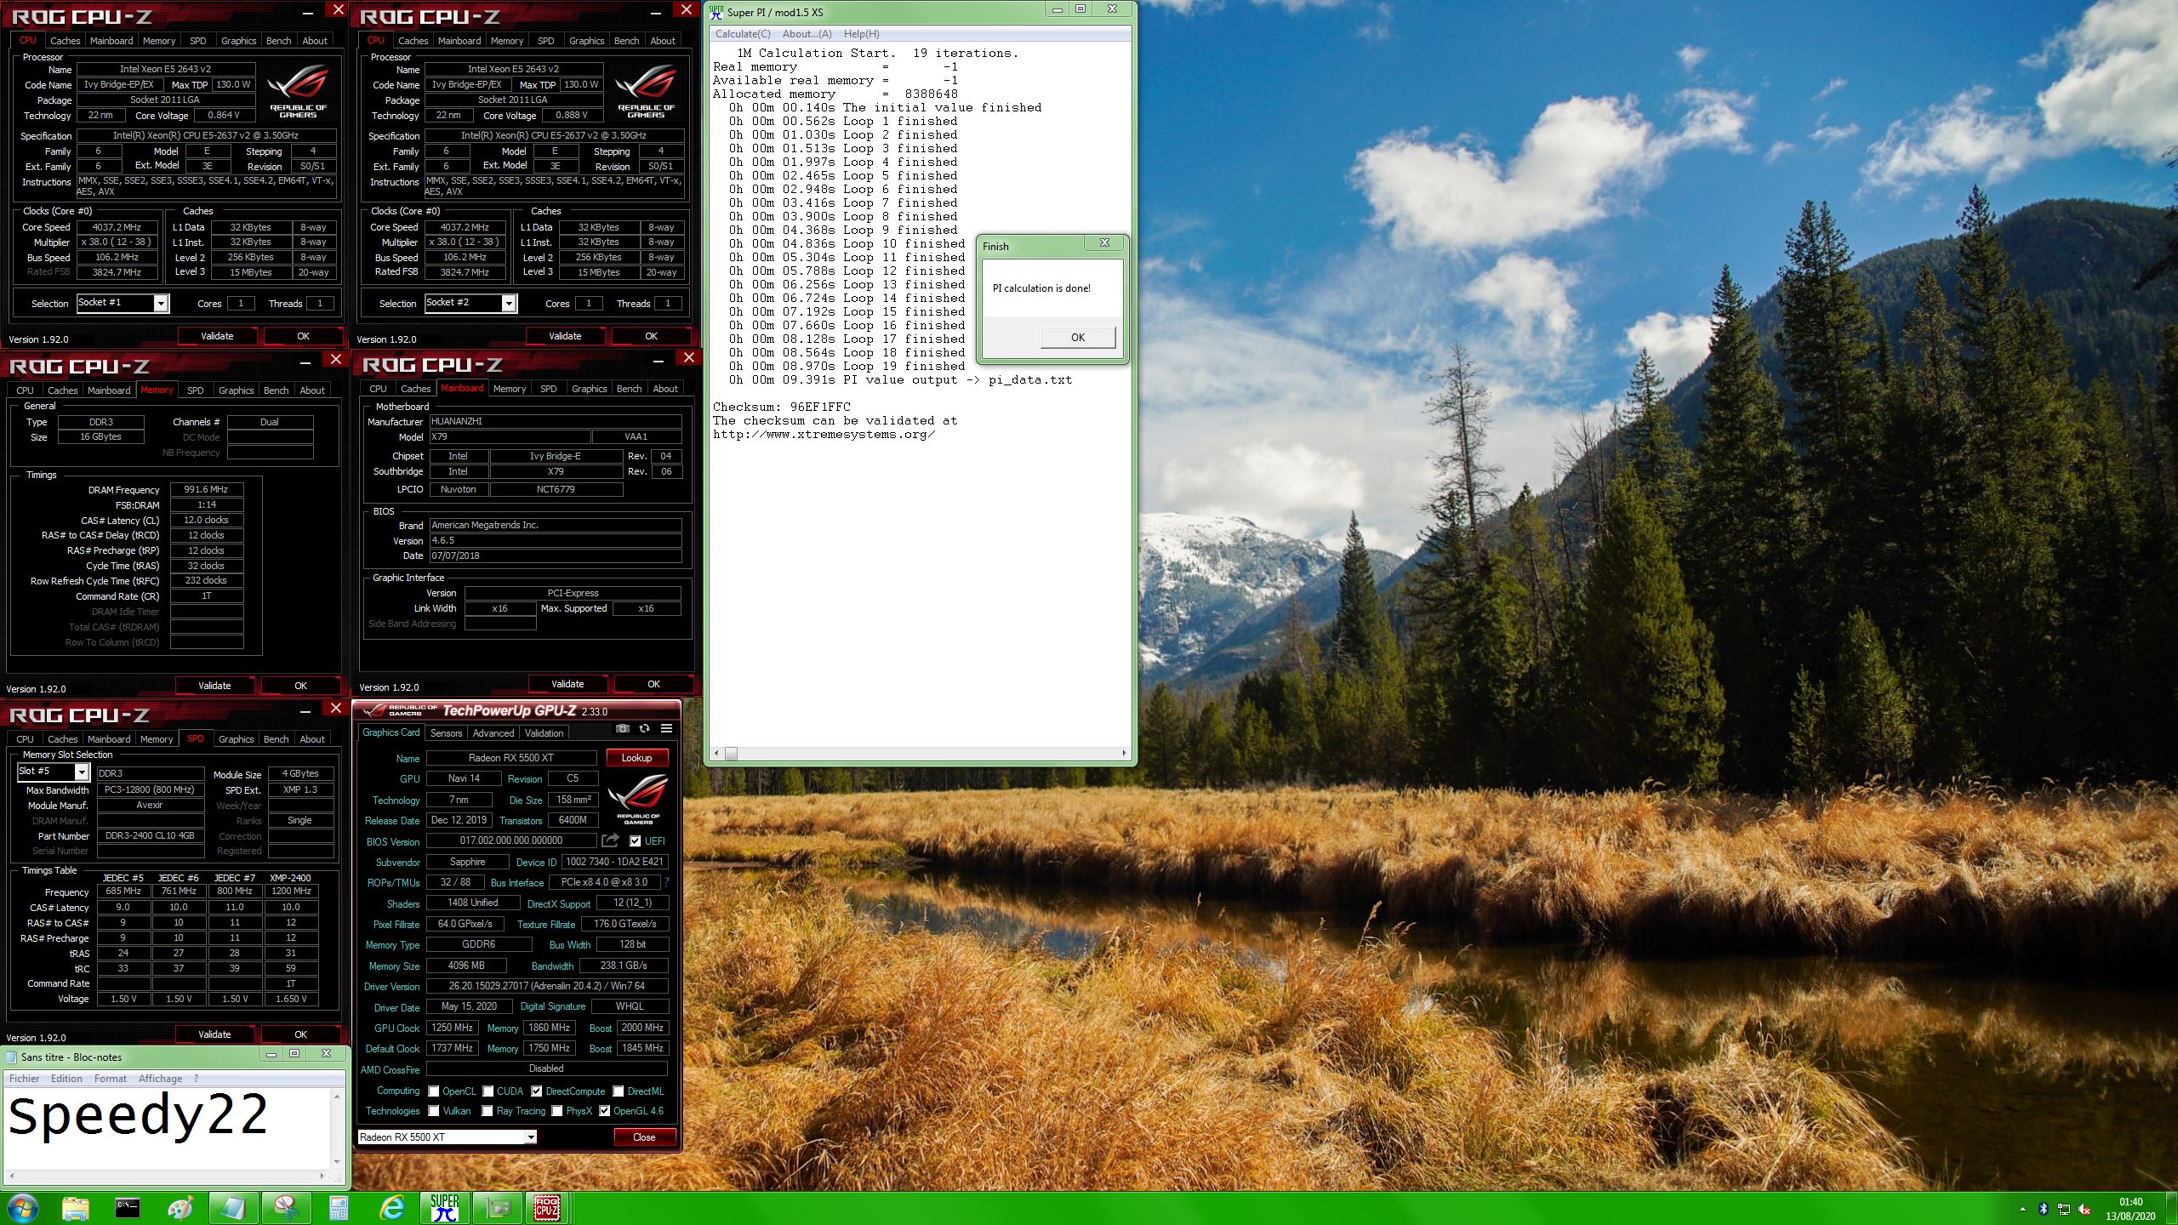The image size is (2178, 1225).
Task: Open Affichage menu in Notepad
Action: tap(160, 1078)
